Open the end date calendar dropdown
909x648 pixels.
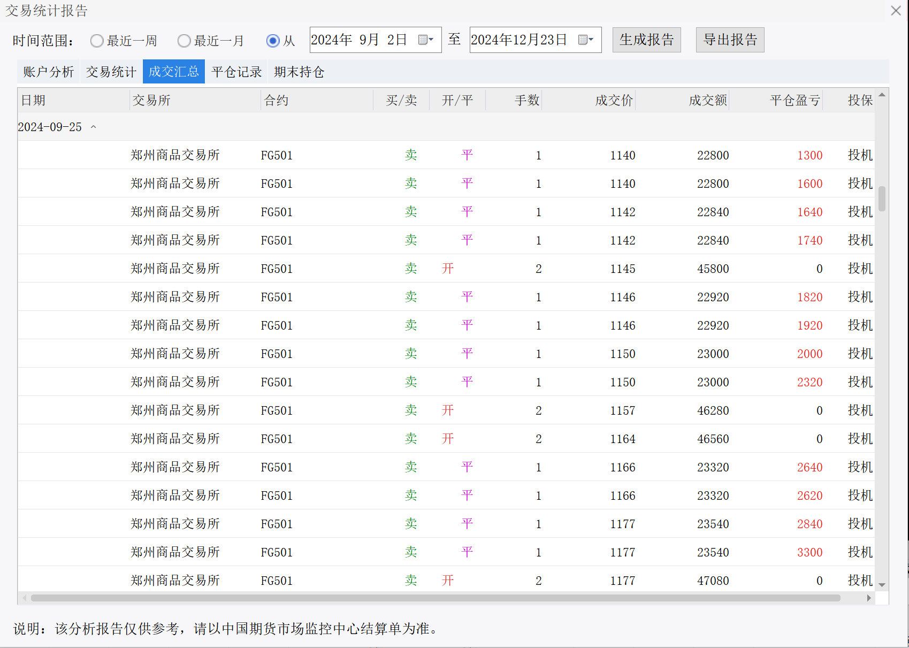point(586,40)
